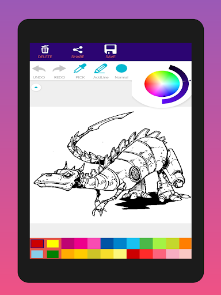Choose the orange swatch ending the top row
The height and width of the screenshot is (295, 221).
point(185,243)
